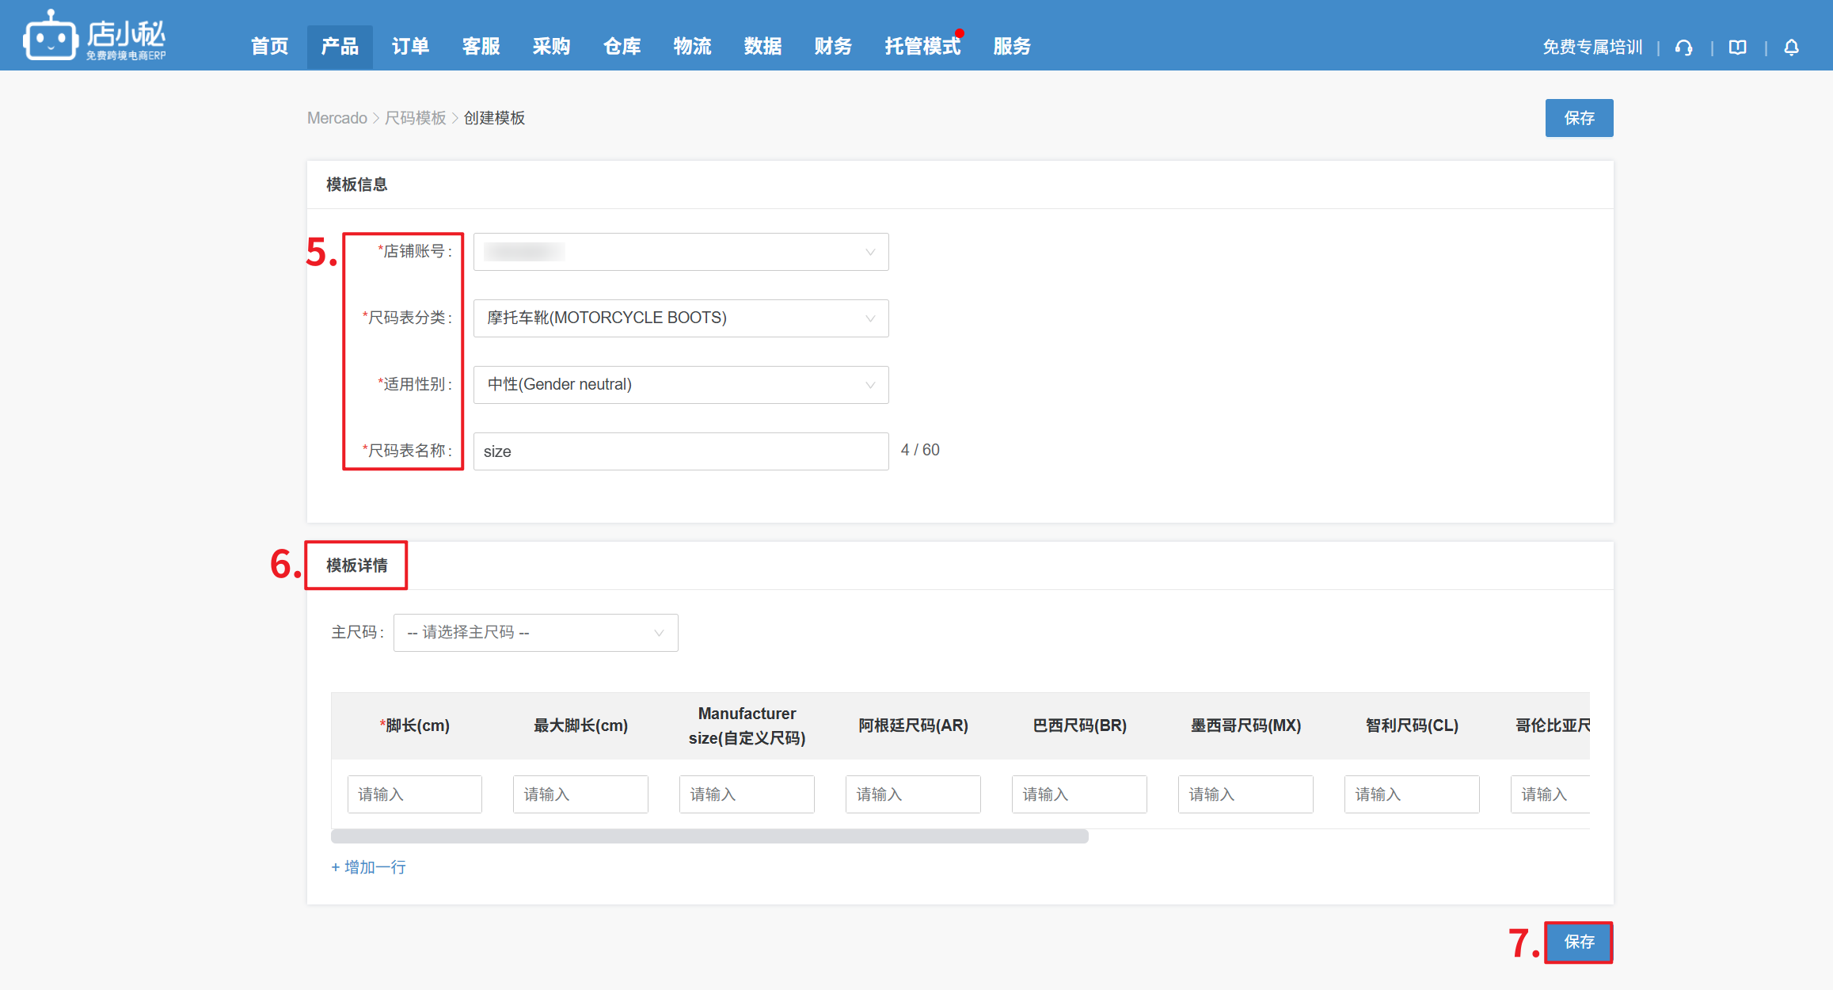Screen dimensions: 1833x990
Task: Go to 托管模式 menu
Action: point(922,47)
